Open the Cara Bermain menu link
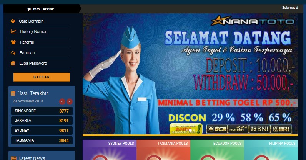306x160 pixels. coord(31,21)
